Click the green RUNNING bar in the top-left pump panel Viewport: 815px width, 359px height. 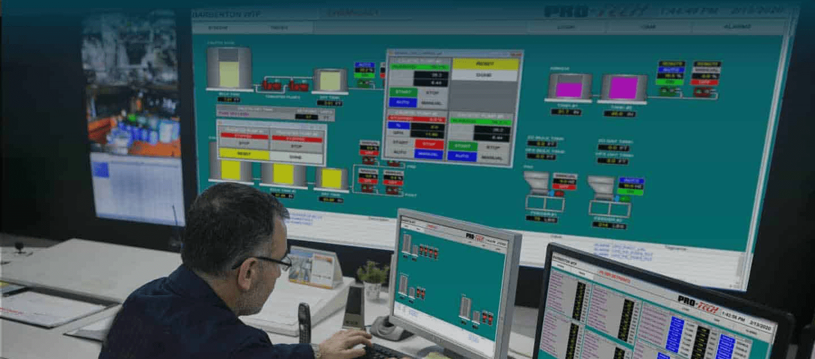point(418,67)
